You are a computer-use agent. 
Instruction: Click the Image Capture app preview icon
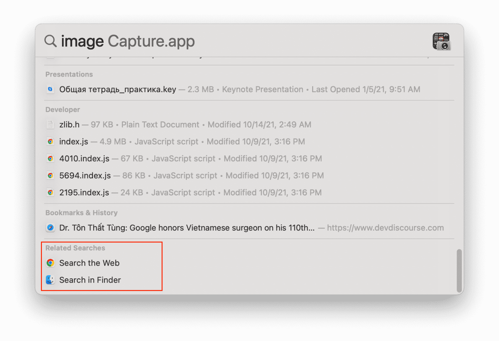(441, 42)
